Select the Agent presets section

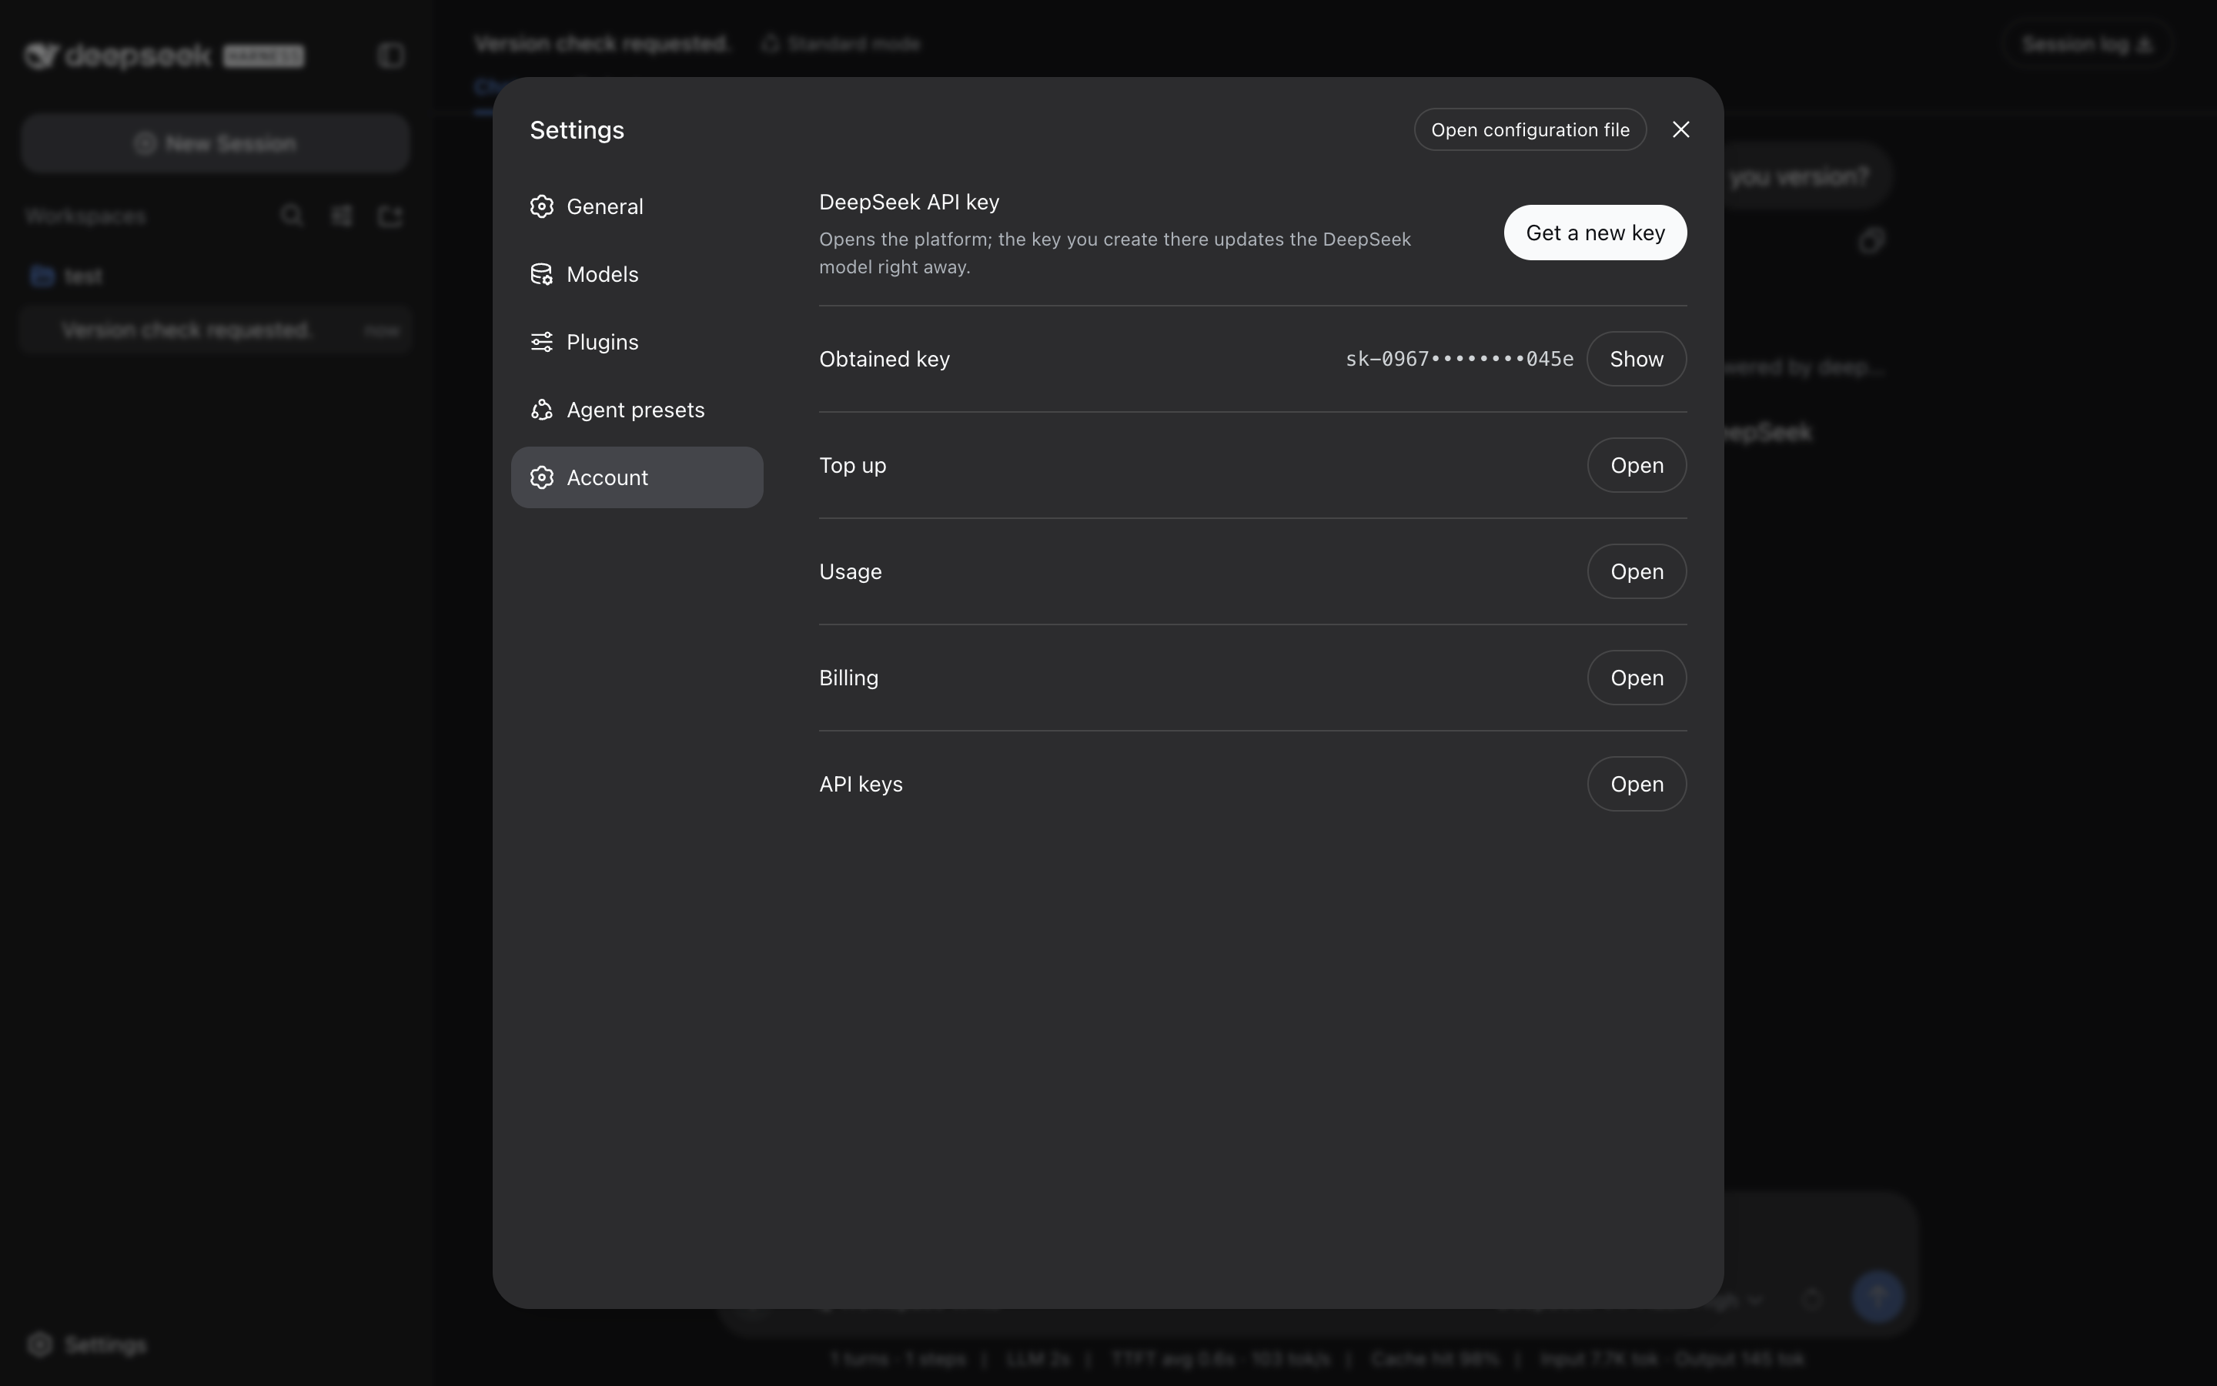click(x=637, y=410)
